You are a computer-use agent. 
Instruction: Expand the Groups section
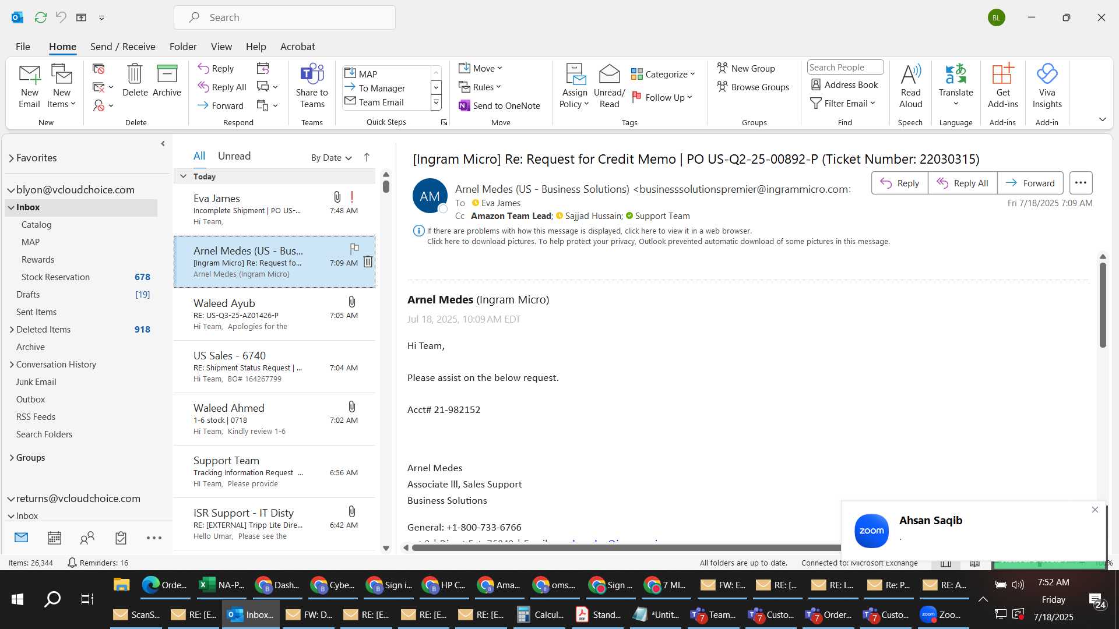point(12,458)
